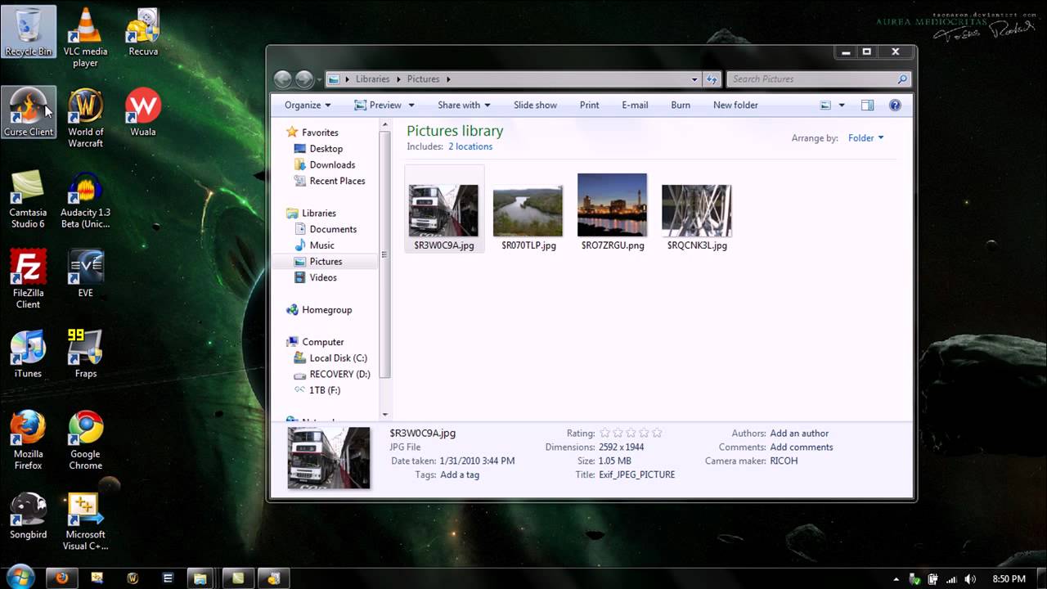
Task: Open the Documents library
Action: tap(324, 229)
